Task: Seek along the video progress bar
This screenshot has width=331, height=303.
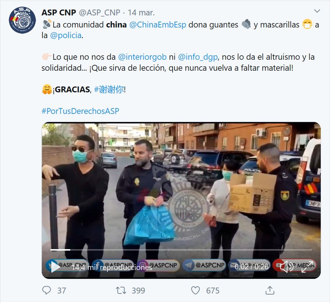Action: tap(181, 250)
